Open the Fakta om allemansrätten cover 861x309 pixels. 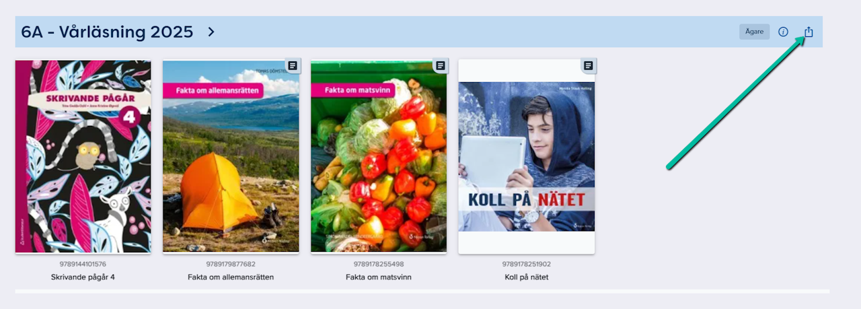click(231, 156)
